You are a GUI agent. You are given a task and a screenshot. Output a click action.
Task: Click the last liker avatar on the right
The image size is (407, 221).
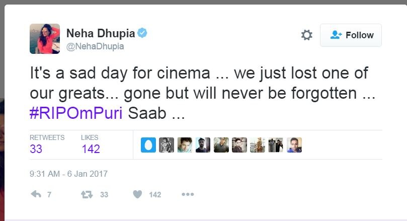[294, 145]
